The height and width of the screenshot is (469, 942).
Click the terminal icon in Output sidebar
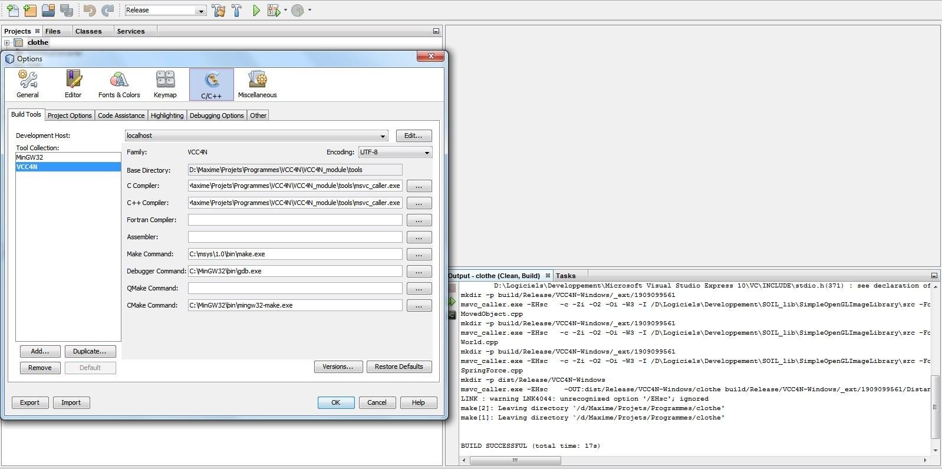452,315
